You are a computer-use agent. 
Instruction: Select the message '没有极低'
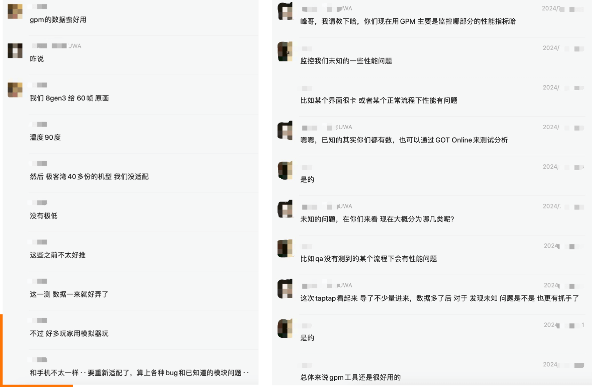pyautogui.click(x=44, y=216)
